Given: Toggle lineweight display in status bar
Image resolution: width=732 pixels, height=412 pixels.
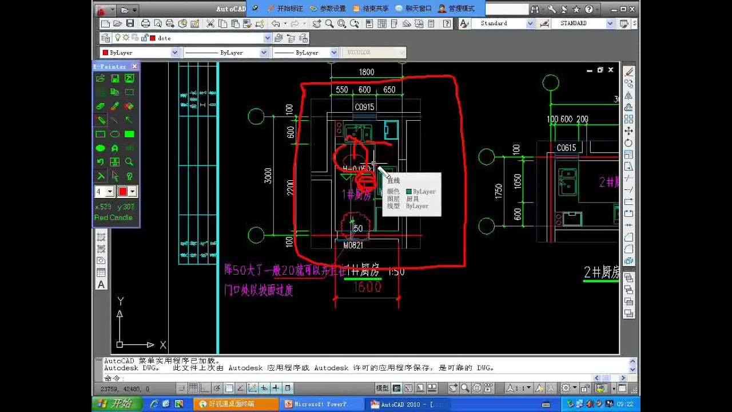Looking at the screenshot, I should point(276,388).
